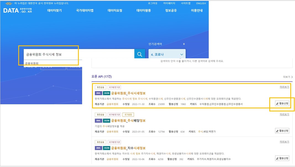Screen dimensions: 295x167
Task: Click provider 금융위원회 in 지수시세정보 row
Action: click(113, 159)
